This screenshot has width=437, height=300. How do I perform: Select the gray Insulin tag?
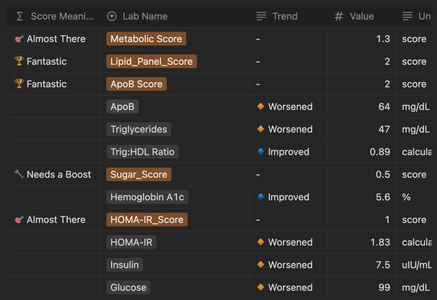[125, 265]
